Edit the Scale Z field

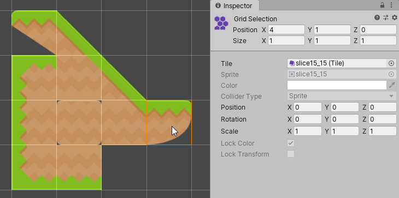click(x=383, y=131)
